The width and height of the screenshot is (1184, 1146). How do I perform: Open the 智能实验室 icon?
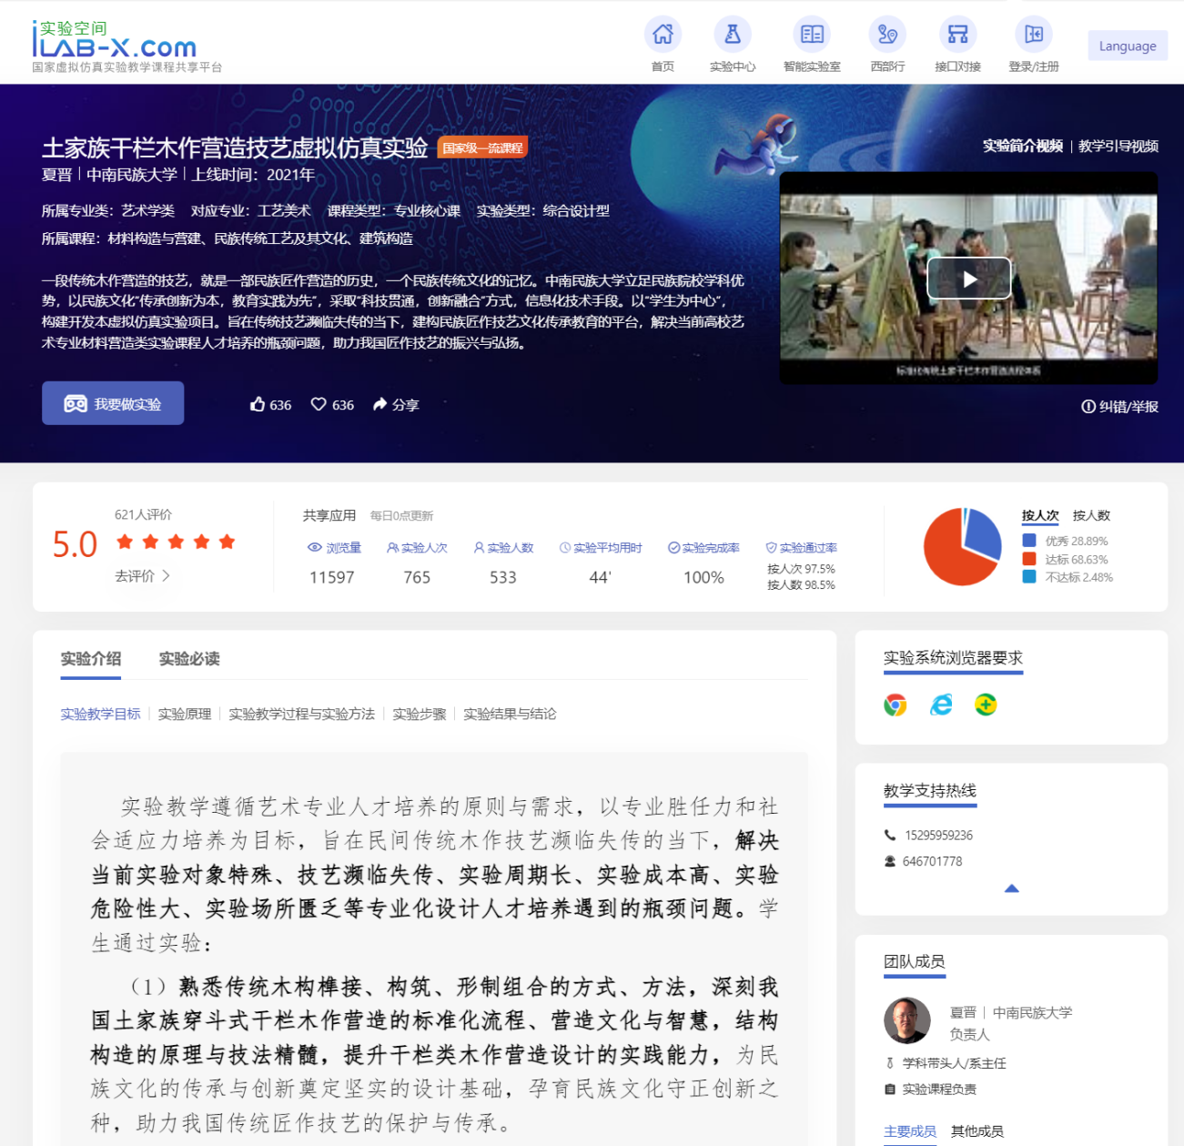(811, 35)
